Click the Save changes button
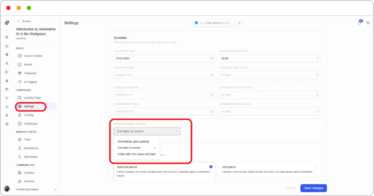 [314, 188]
